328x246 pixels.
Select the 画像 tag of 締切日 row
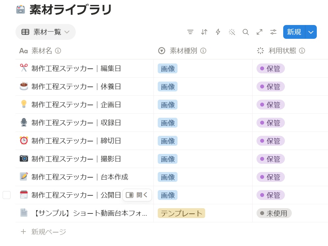(x=168, y=141)
